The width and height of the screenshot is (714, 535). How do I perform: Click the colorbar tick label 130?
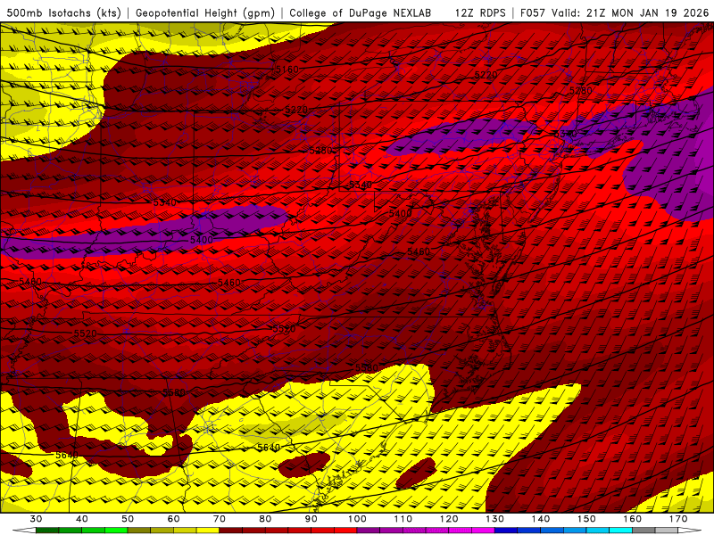[495, 519]
